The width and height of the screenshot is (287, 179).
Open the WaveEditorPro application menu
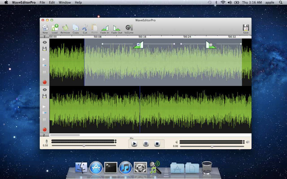click(24, 3)
